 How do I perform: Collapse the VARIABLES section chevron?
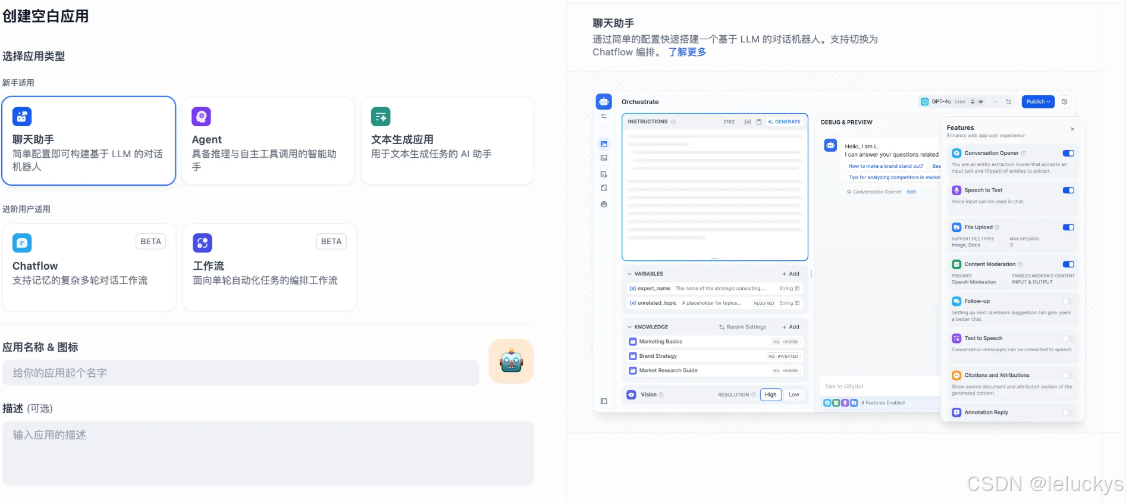[x=630, y=274]
